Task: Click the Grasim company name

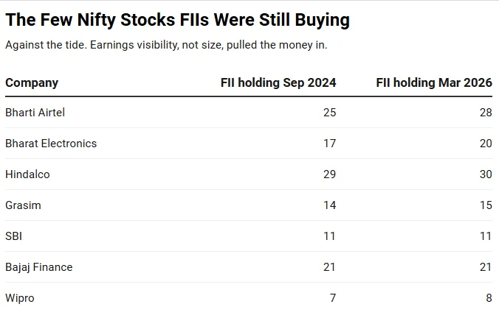Action: point(23,205)
